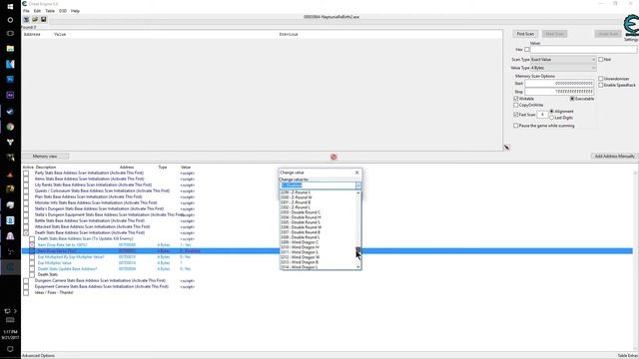
Task: Toggle Item Drop Rate Set to 100% checkbox
Action: [32, 245]
